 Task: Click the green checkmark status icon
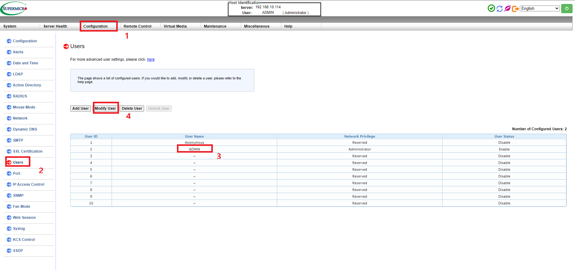click(x=491, y=8)
